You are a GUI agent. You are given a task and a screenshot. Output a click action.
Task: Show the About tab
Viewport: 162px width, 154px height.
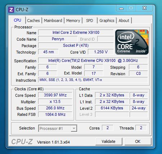124,21
